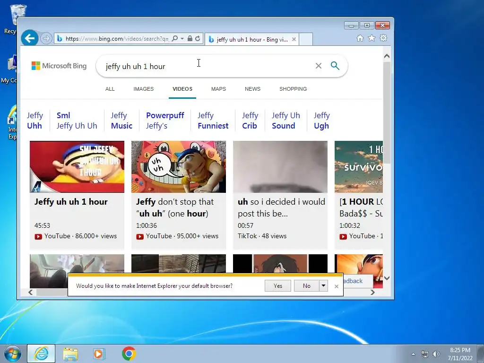The width and height of the screenshot is (484, 363).
Task: Click the vertical scrollbar down arrow
Action: 387,278
